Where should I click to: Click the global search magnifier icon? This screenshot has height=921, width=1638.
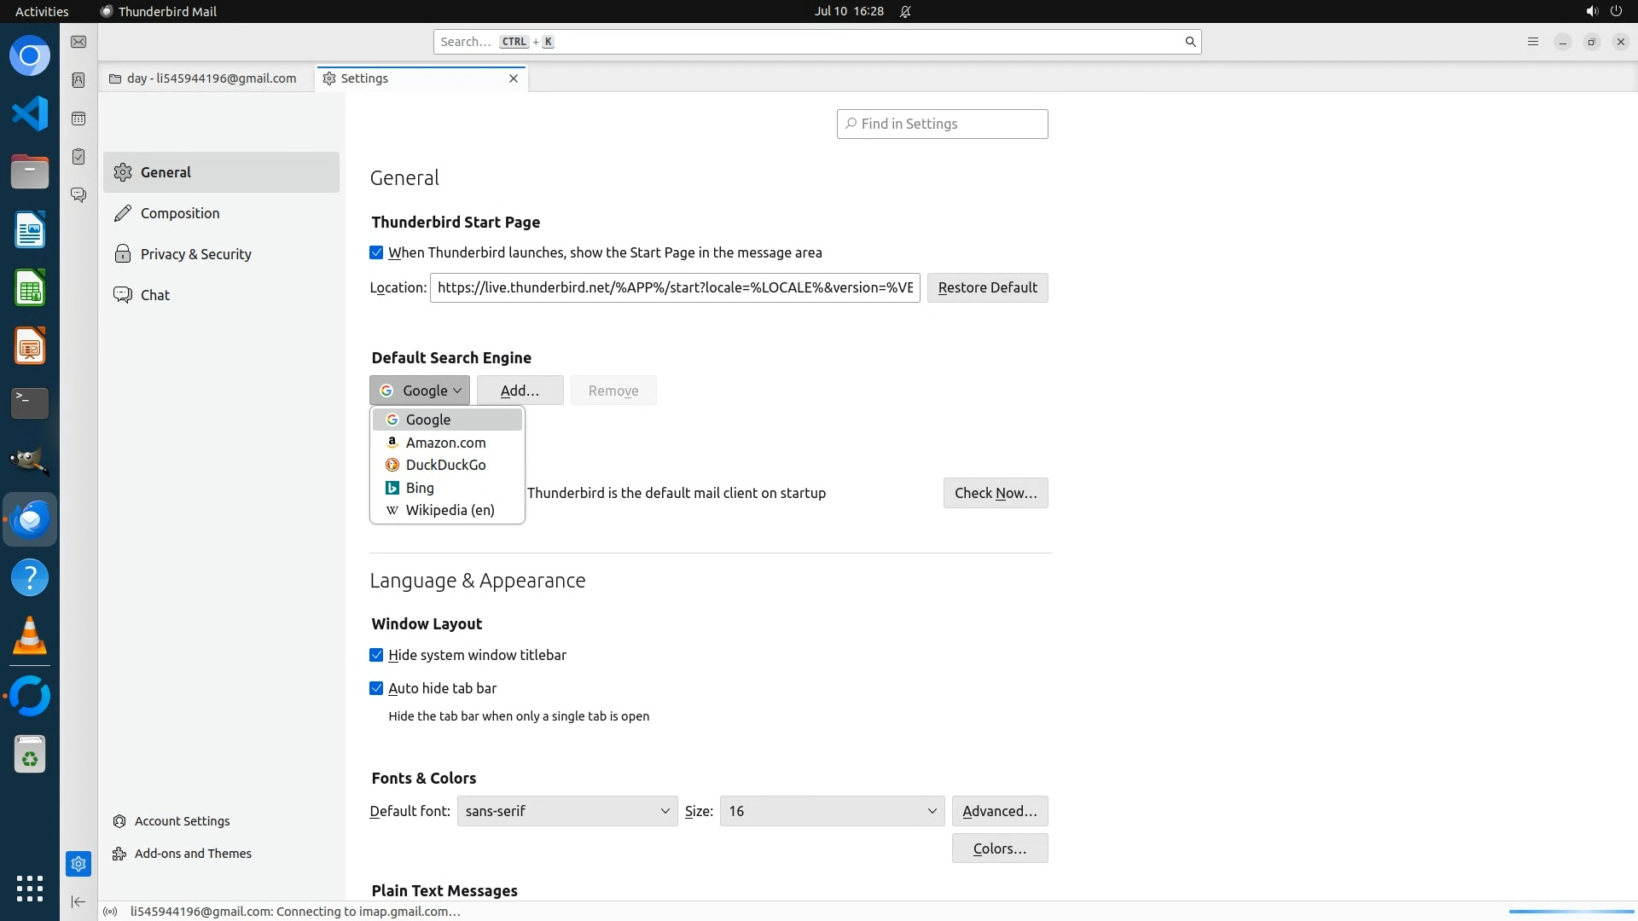[1190, 42]
